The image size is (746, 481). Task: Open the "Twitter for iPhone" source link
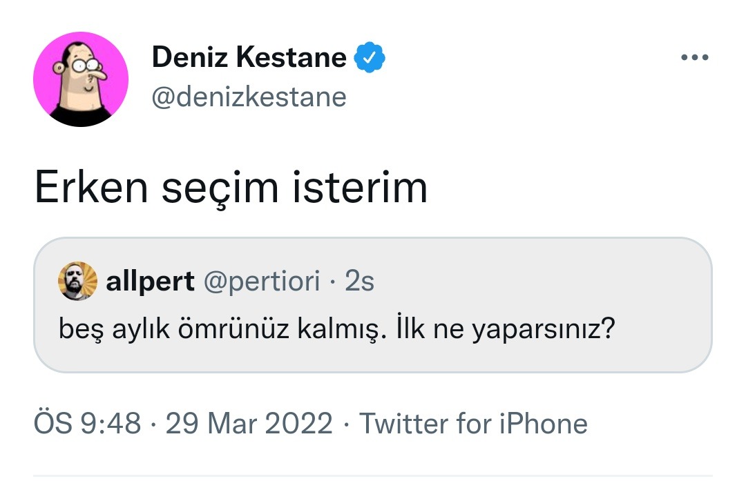click(473, 423)
